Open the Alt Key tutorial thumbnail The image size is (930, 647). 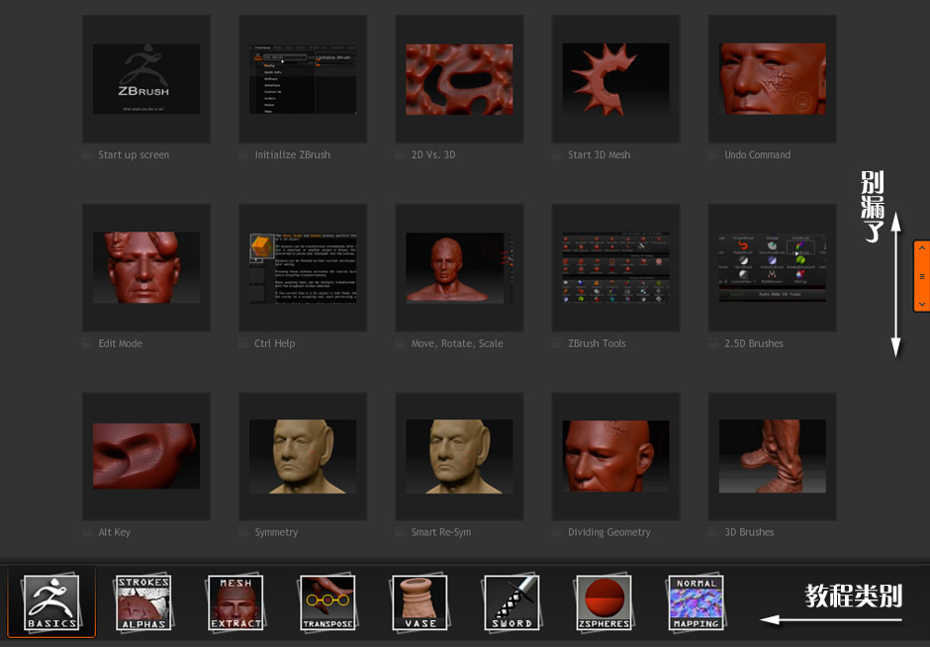click(145, 456)
